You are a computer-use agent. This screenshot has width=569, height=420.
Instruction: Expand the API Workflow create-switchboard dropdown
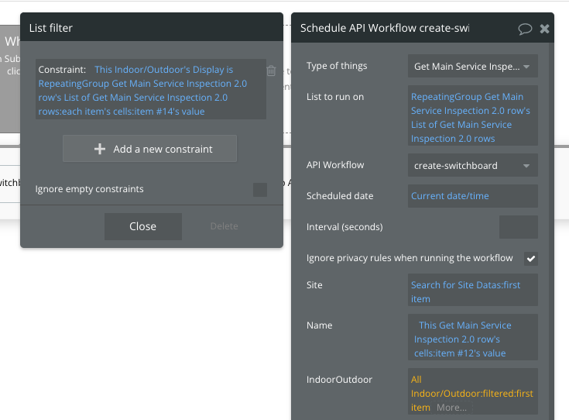tap(472, 165)
